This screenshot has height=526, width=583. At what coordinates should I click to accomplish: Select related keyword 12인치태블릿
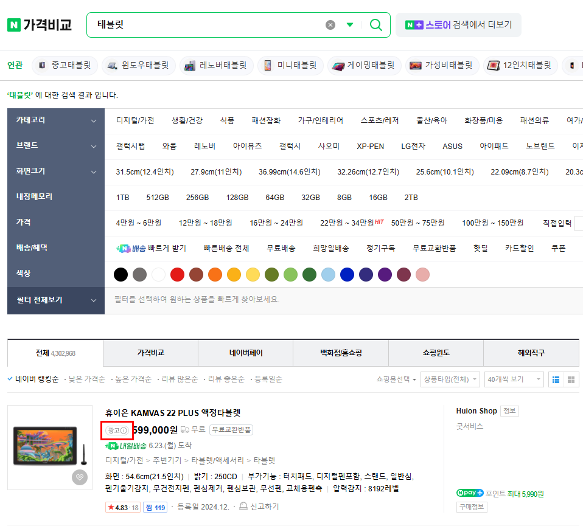coord(520,66)
